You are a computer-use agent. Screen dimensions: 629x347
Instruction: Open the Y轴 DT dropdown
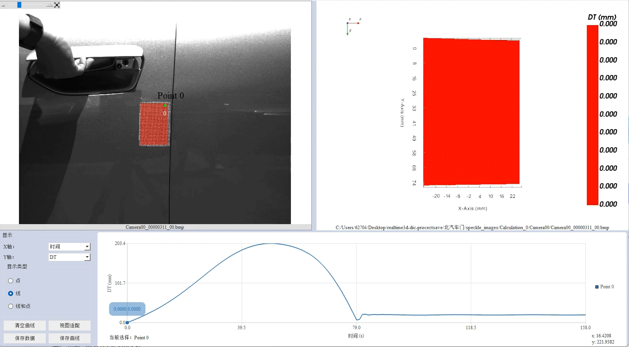coord(69,257)
